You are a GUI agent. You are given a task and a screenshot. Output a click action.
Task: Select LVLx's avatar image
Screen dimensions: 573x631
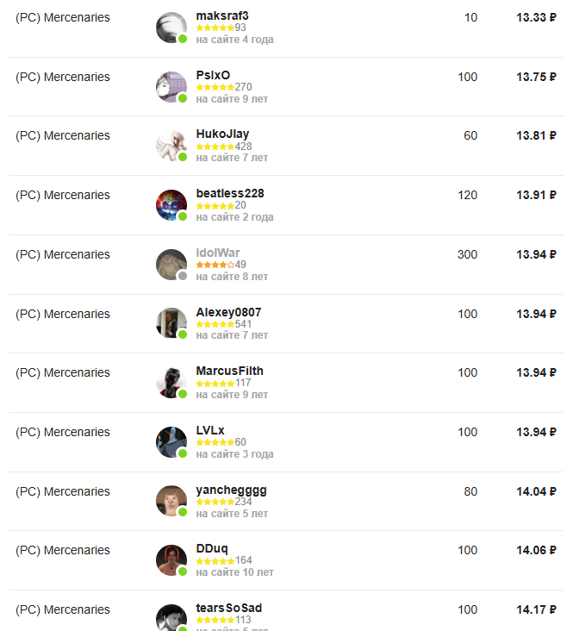point(171,442)
